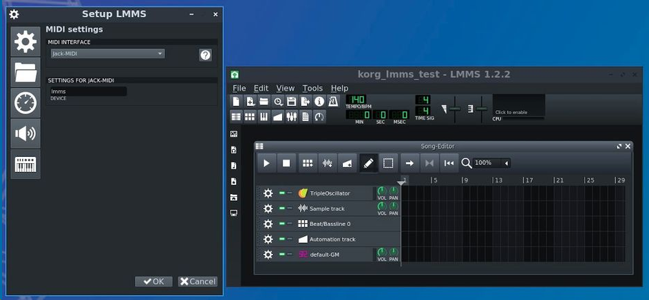The height and width of the screenshot is (300, 649).
Task: Mute the Automation track
Action: click(282, 239)
